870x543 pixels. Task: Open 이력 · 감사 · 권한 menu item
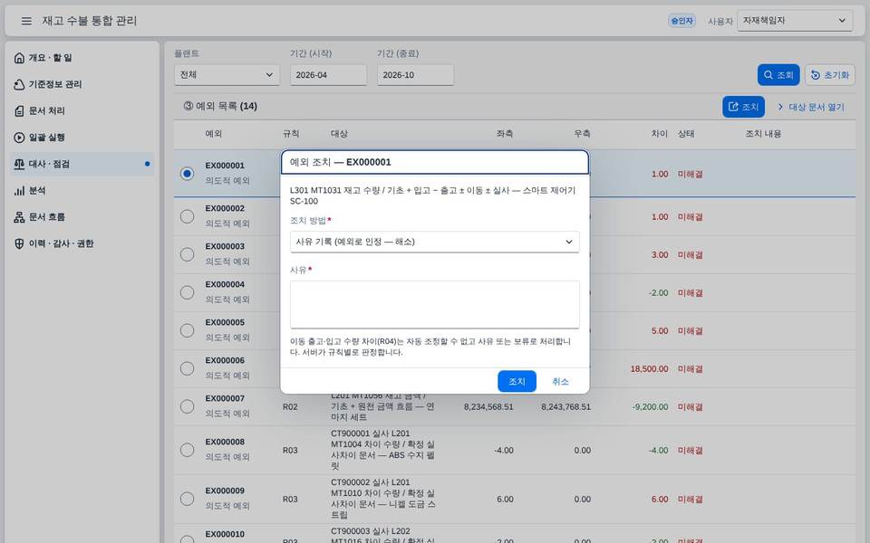point(82,243)
